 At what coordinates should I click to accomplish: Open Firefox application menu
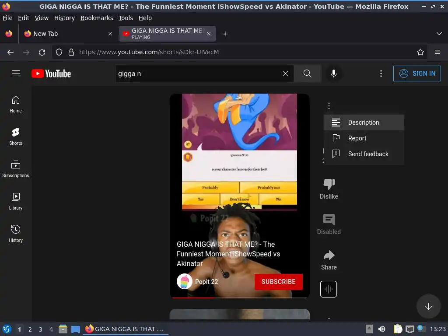pyautogui.click(x=437, y=52)
